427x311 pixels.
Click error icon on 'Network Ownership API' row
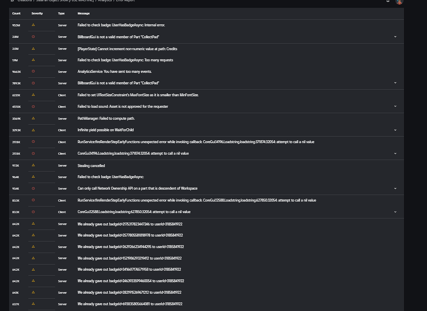click(x=33, y=188)
